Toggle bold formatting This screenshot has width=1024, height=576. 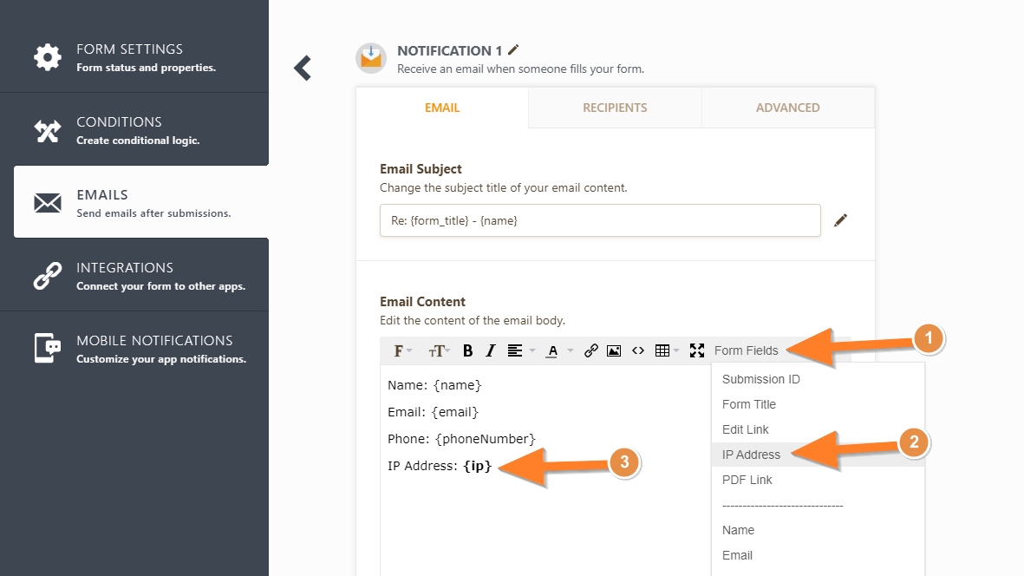tap(467, 350)
